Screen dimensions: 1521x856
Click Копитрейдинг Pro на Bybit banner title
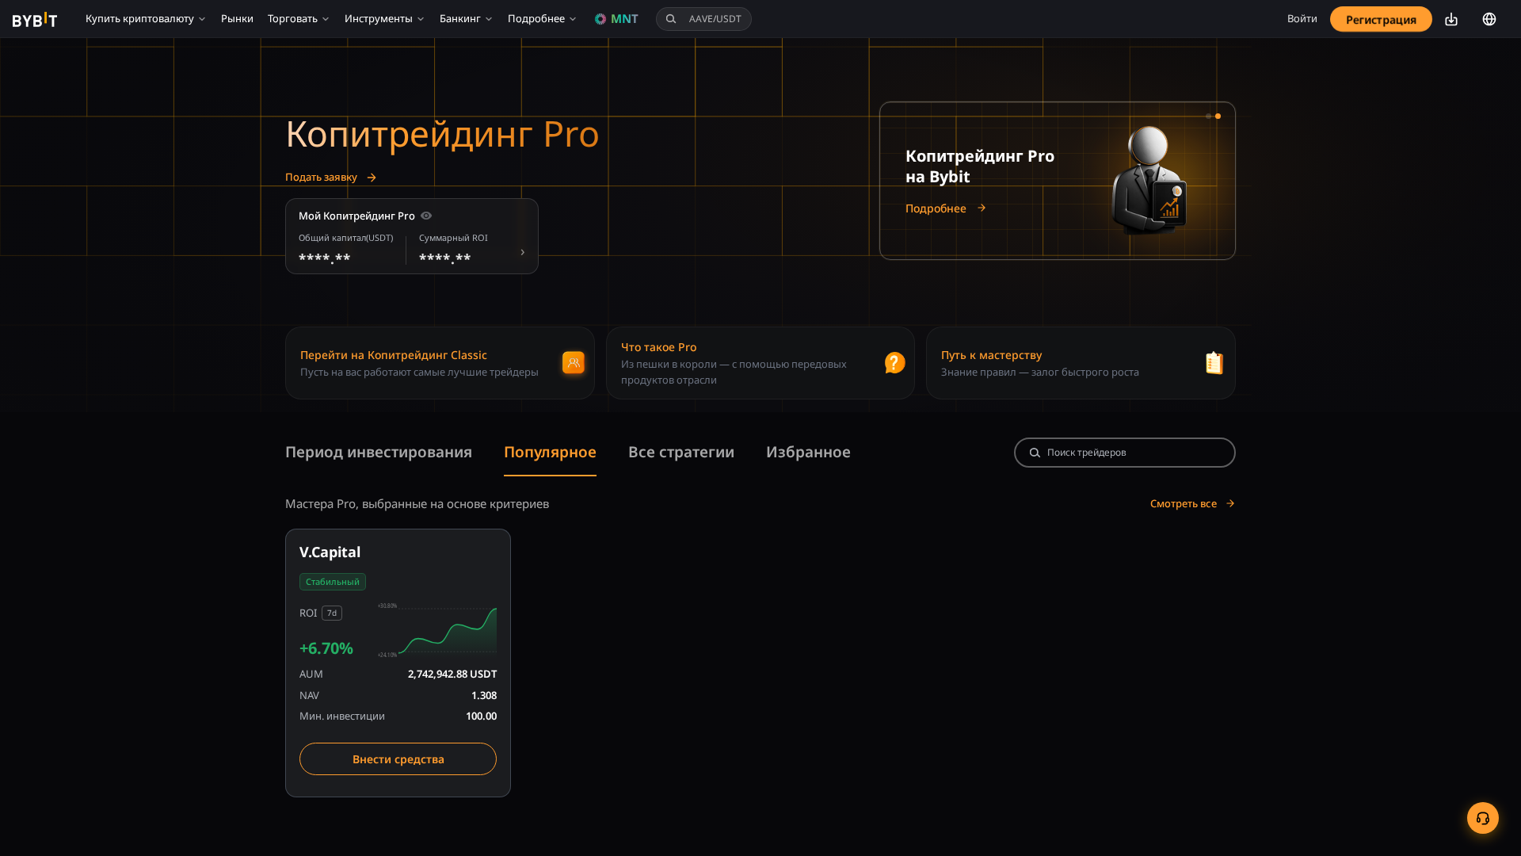[x=980, y=166]
